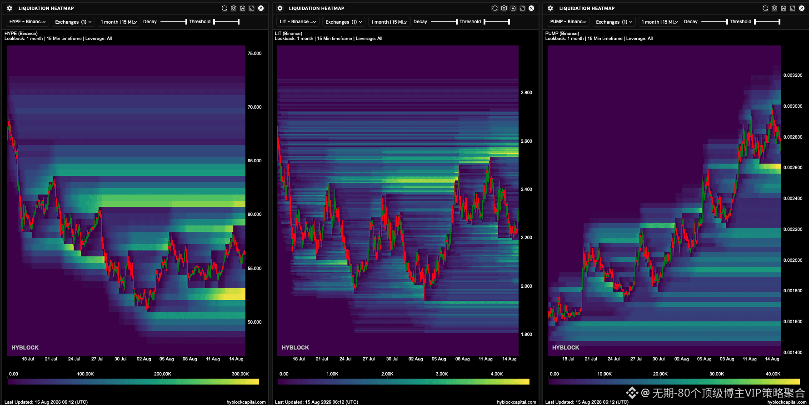Click the 1.800 price label on the LIT axis
809x405 pixels.
[x=526, y=335]
